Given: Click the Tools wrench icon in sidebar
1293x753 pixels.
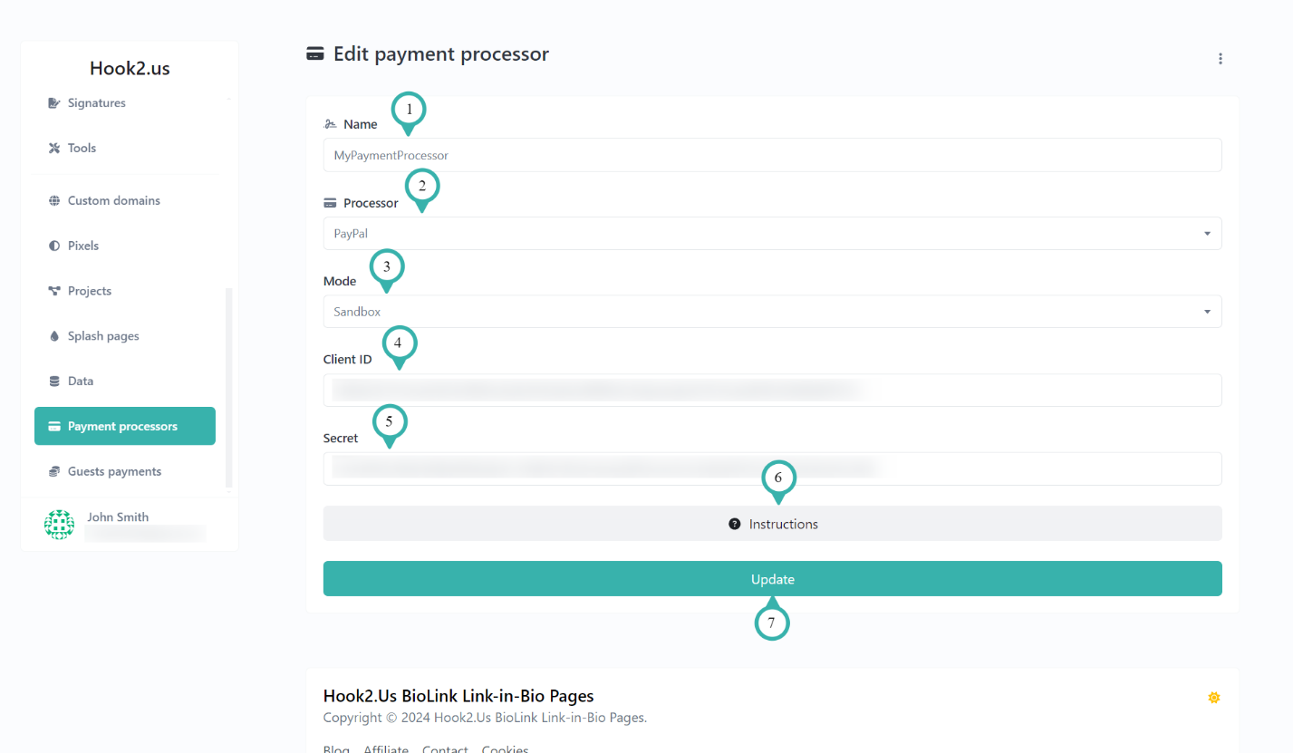Looking at the screenshot, I should pyautogui.click(x=53, y=148).
